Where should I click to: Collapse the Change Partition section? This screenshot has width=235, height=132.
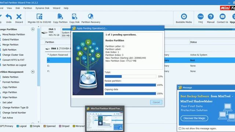pyautogui.click(x=33, y=29)
